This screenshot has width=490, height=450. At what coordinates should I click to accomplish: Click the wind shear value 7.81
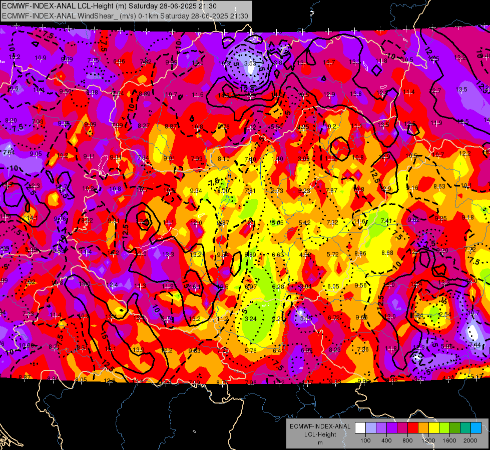click(250, 191)
